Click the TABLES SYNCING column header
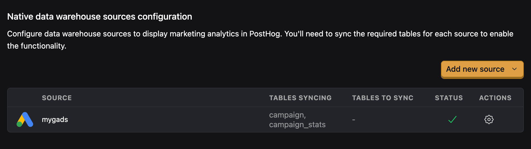This screenshot has width=531, height=149. coord(300,98)
